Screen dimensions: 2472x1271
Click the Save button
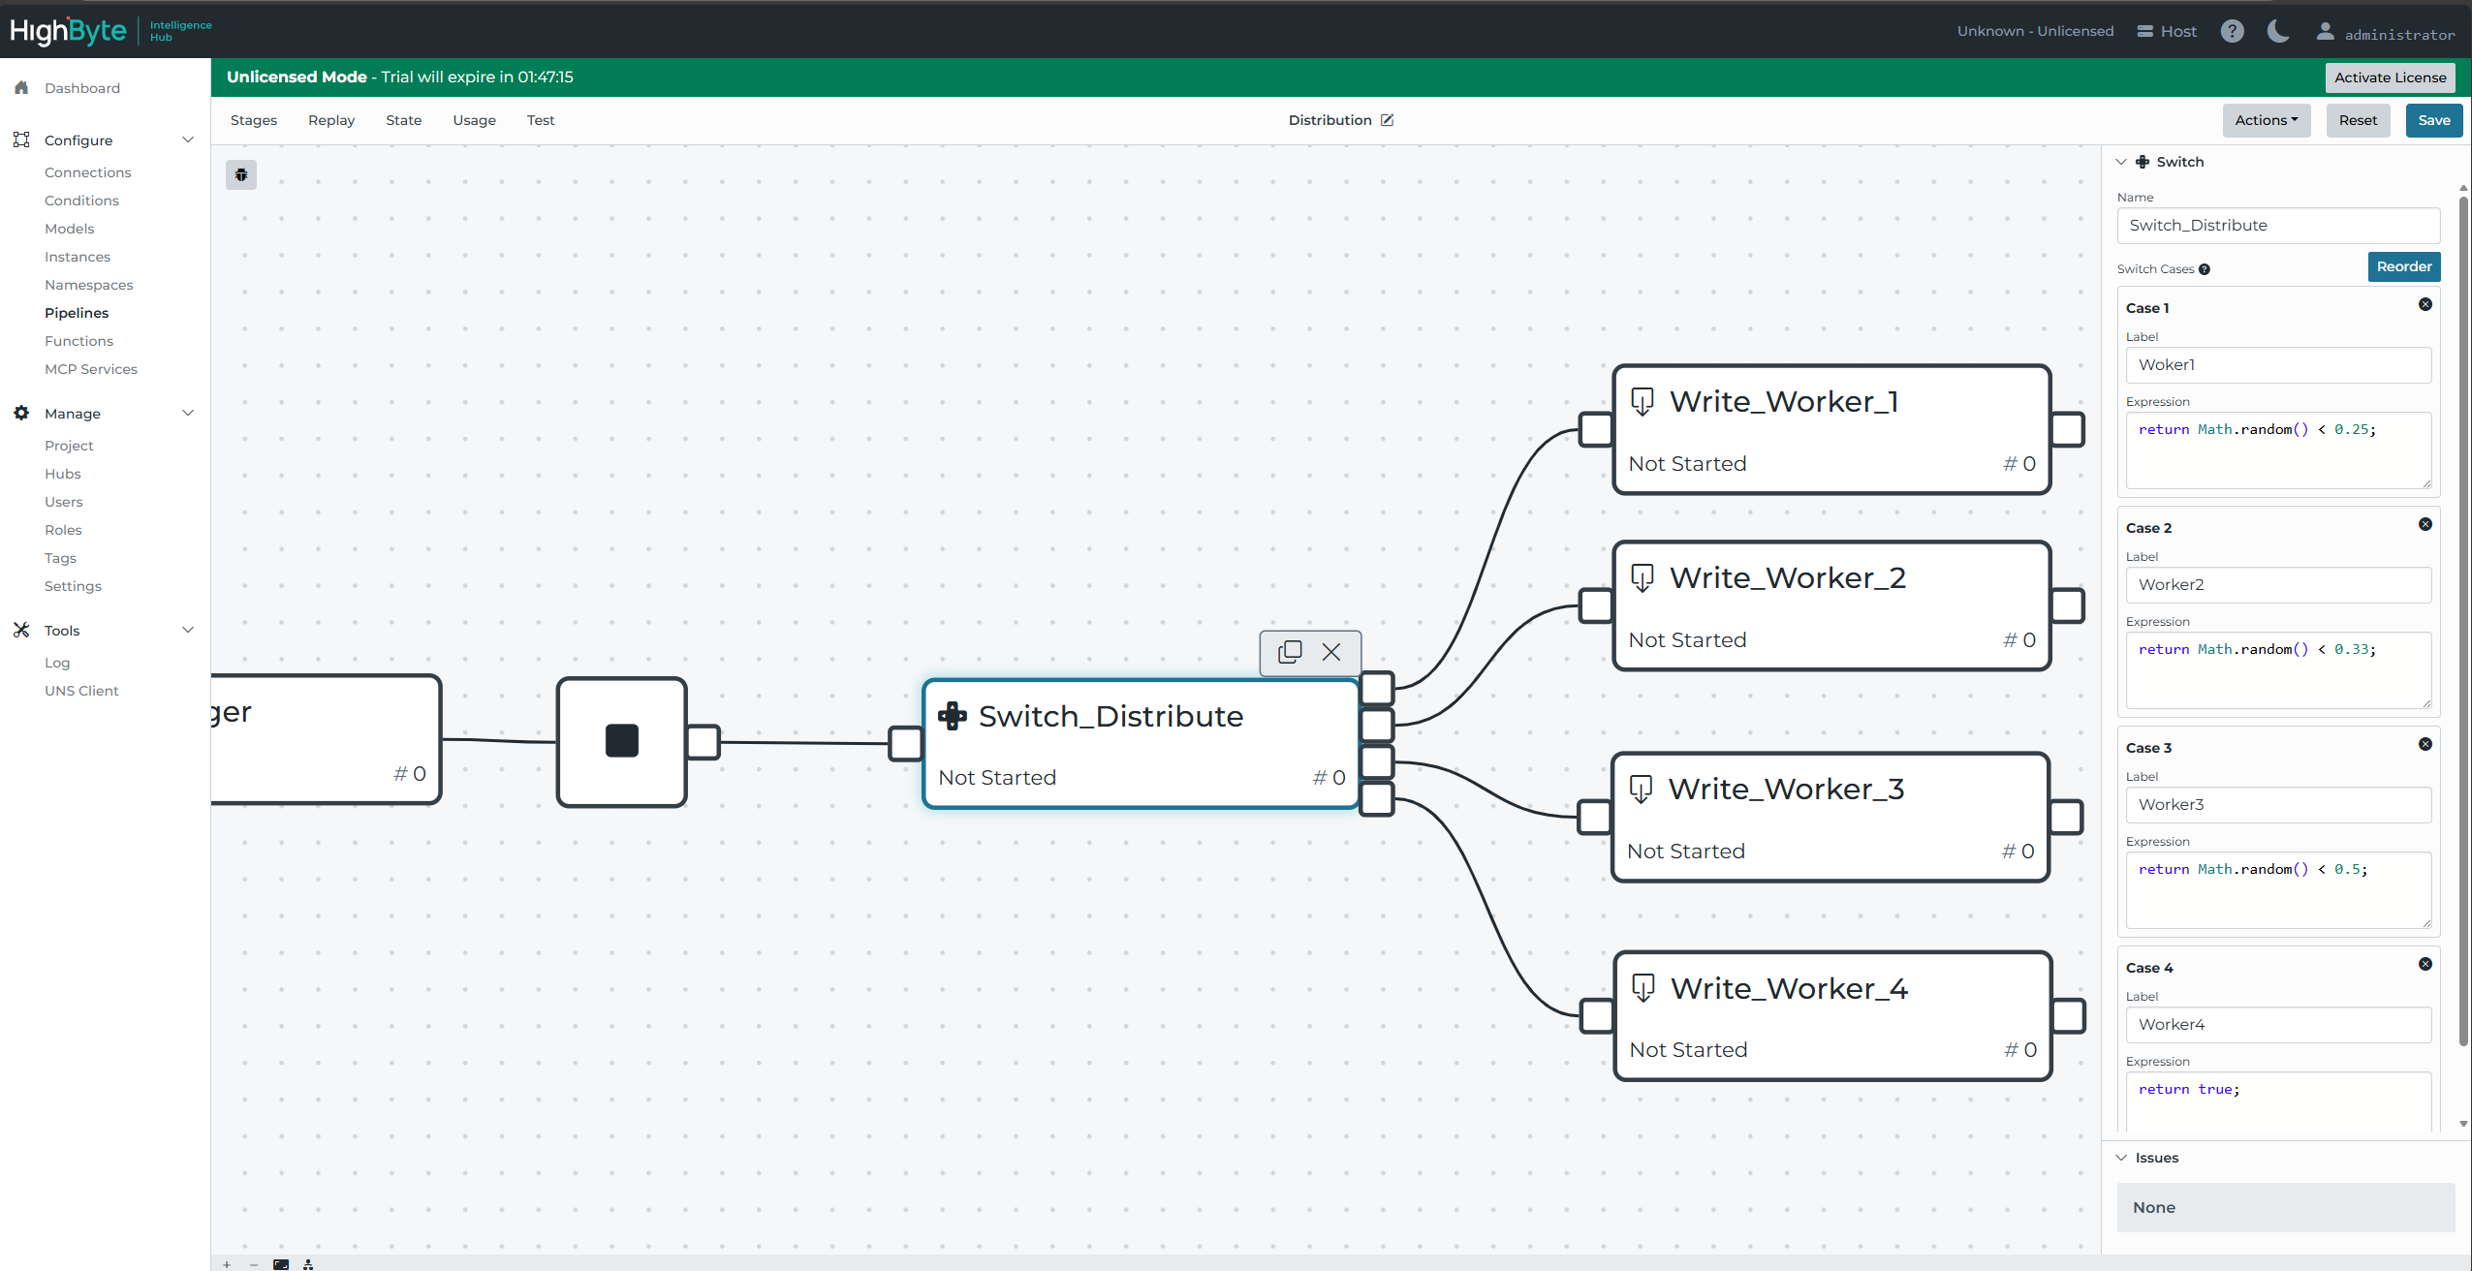tap(2433, 120)
